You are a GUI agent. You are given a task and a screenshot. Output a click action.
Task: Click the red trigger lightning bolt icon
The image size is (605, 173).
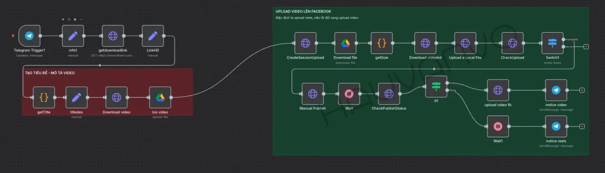13,36
